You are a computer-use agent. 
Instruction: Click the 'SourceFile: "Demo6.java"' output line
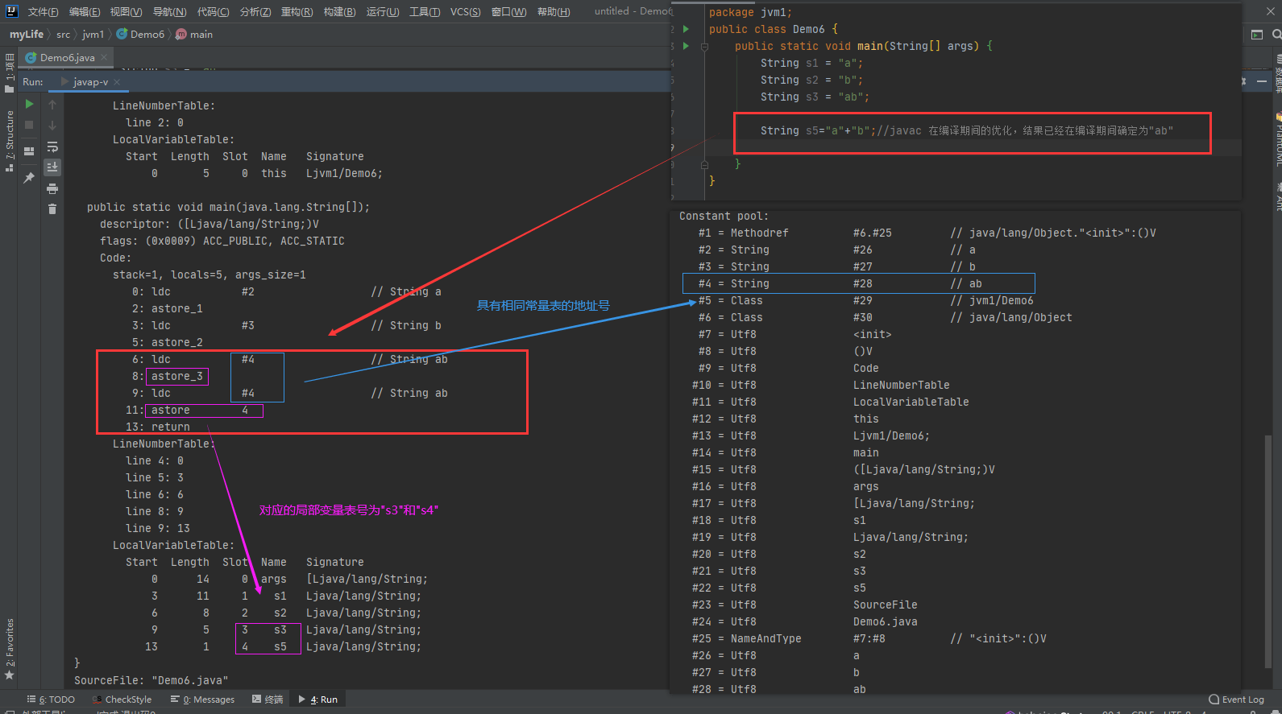[151, 680]
